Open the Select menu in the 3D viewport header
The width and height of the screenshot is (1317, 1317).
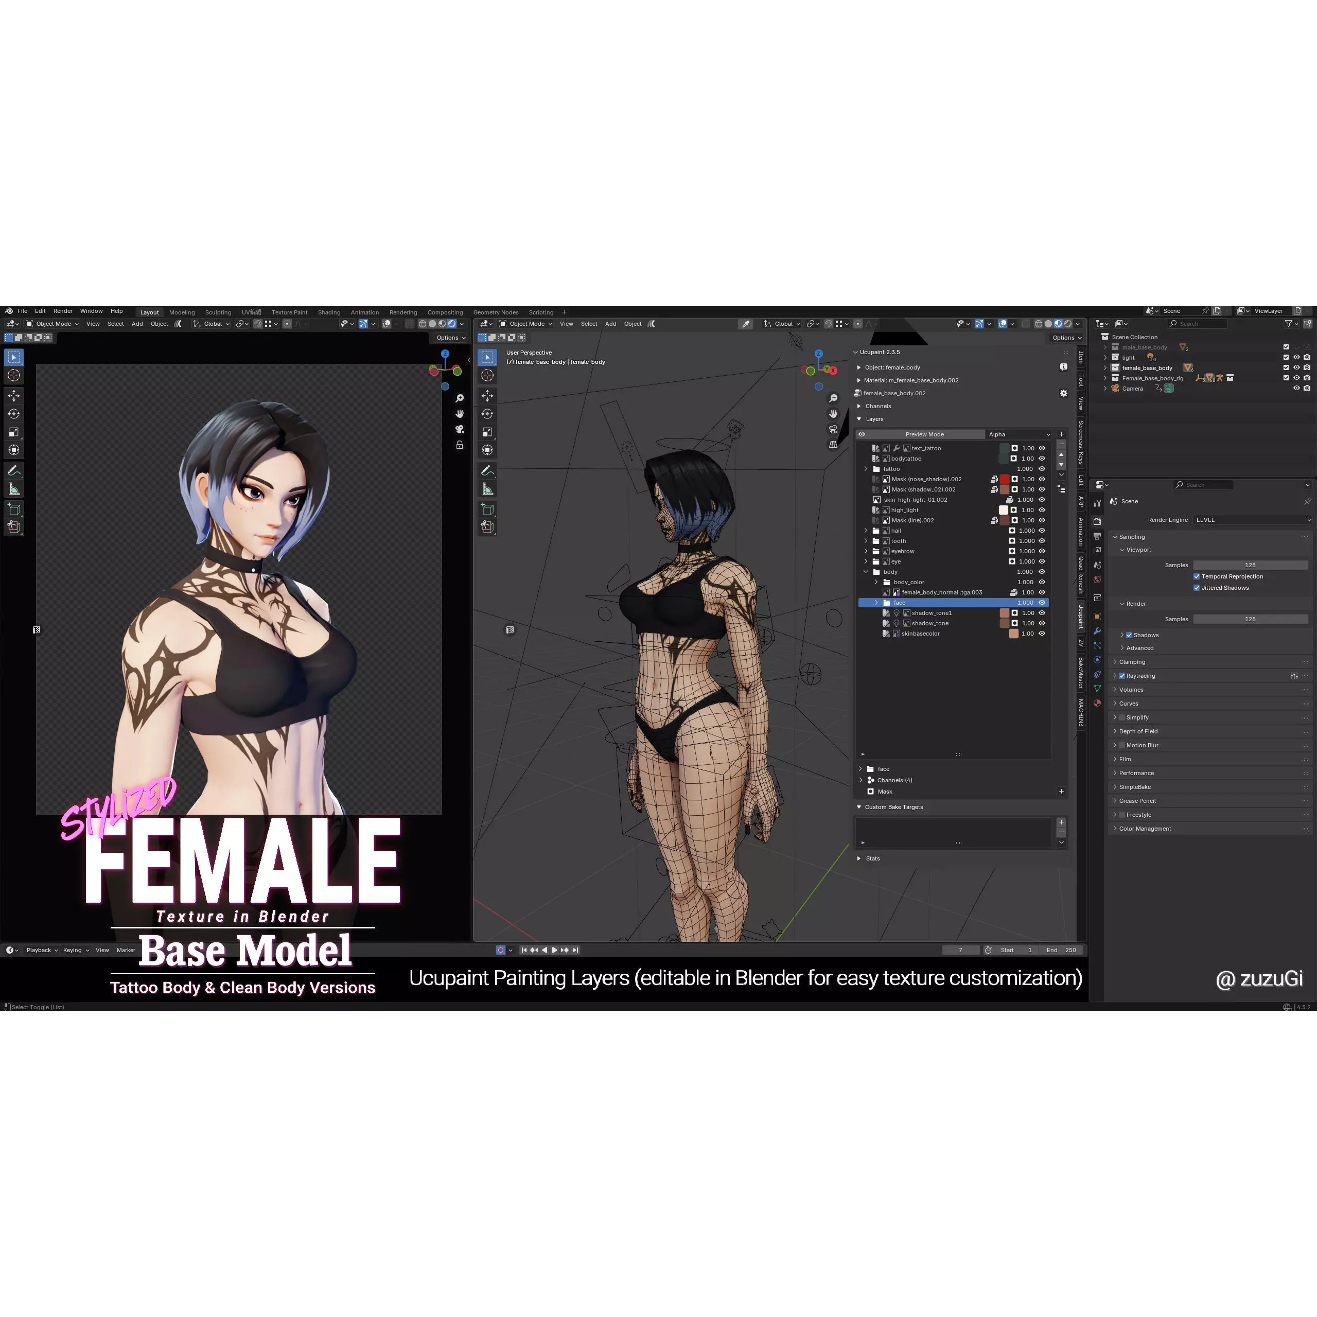(589, 324)
